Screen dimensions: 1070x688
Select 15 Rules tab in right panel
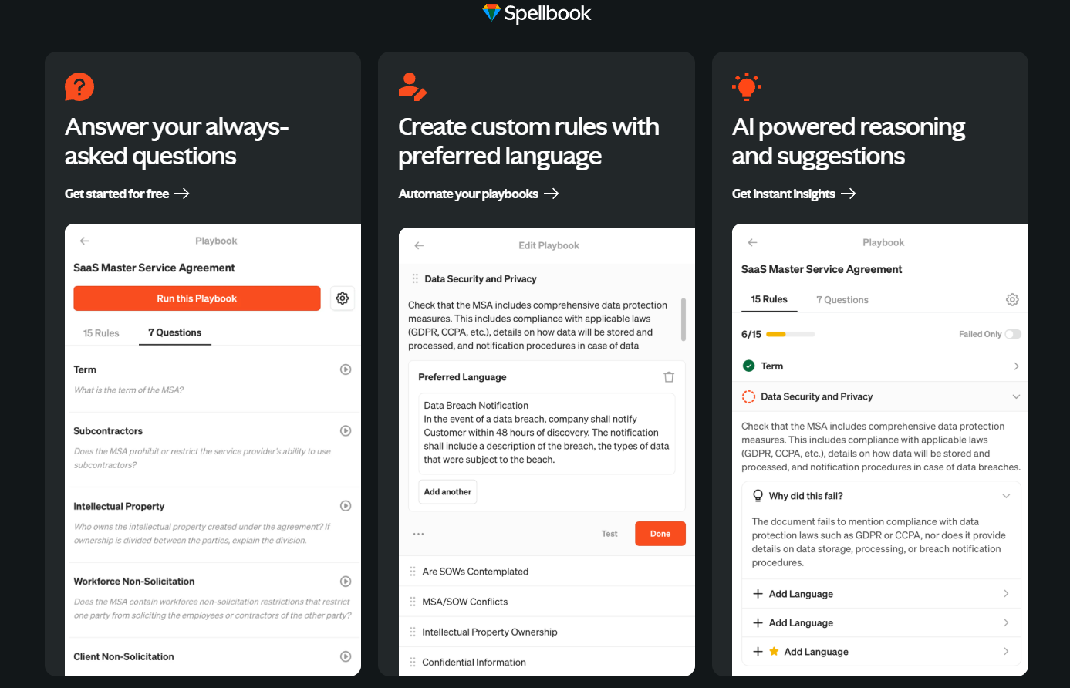tap(769, 299)
